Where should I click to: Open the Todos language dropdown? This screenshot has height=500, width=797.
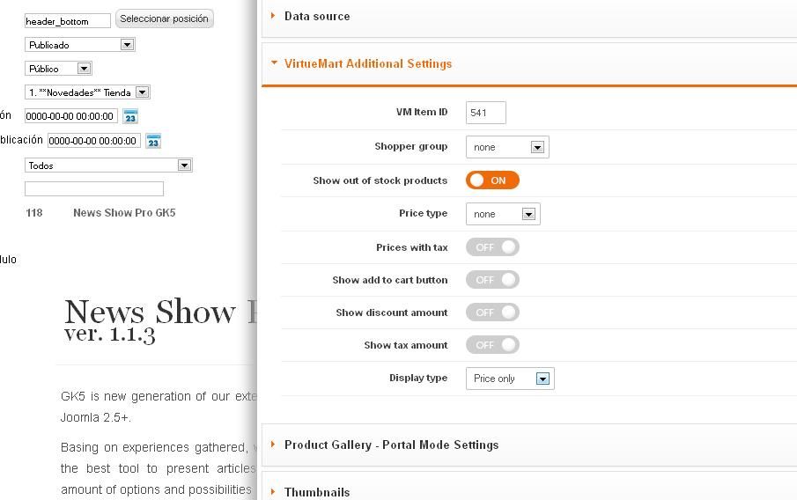click(x=108, y=165)
